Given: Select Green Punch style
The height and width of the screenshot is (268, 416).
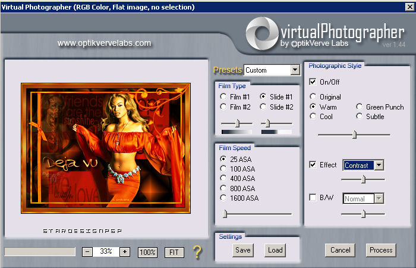Looking at the screenshot, I should click(x=359, y=107).
